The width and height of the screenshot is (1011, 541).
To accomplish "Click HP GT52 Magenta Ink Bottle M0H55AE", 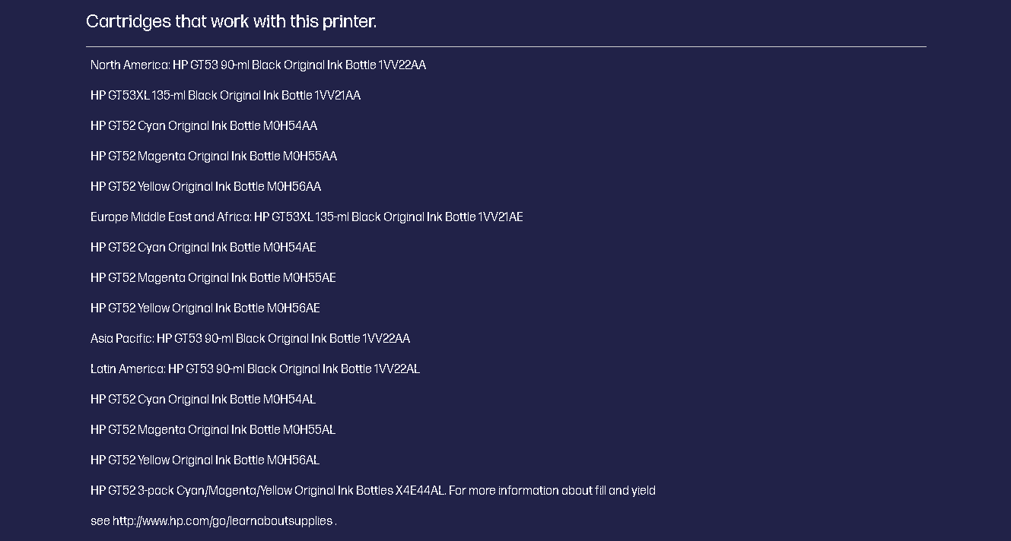I will point(213,278).
